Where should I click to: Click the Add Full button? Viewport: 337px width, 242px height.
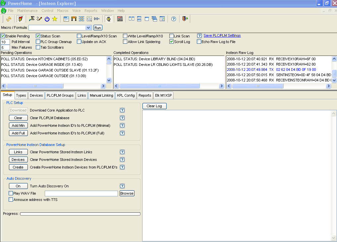click(18, 133)
